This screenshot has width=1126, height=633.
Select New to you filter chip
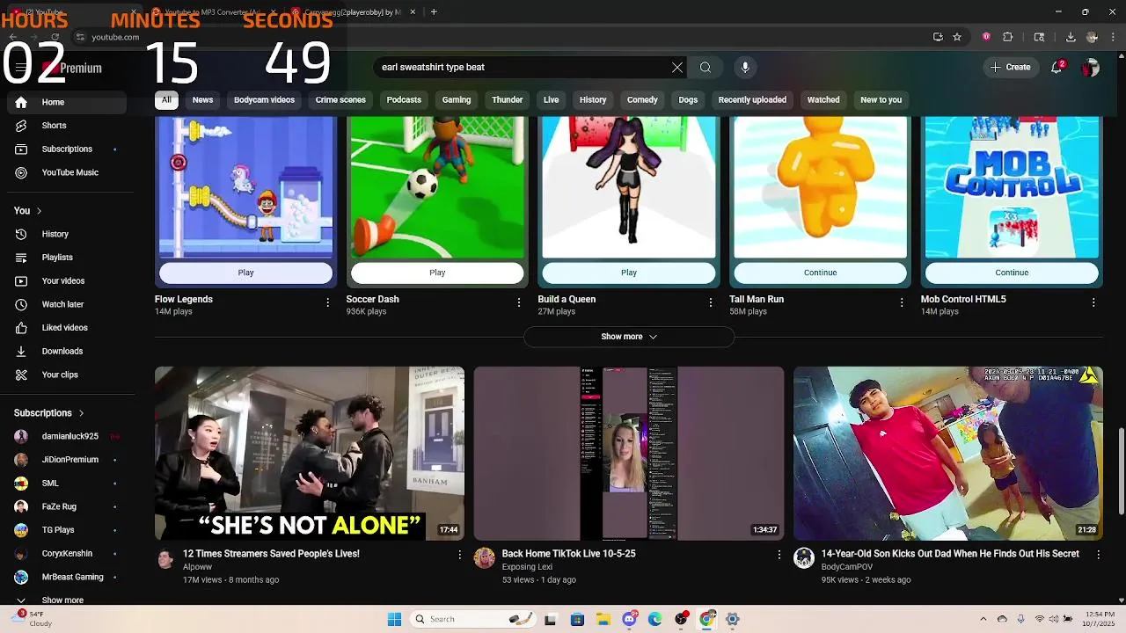881,100
